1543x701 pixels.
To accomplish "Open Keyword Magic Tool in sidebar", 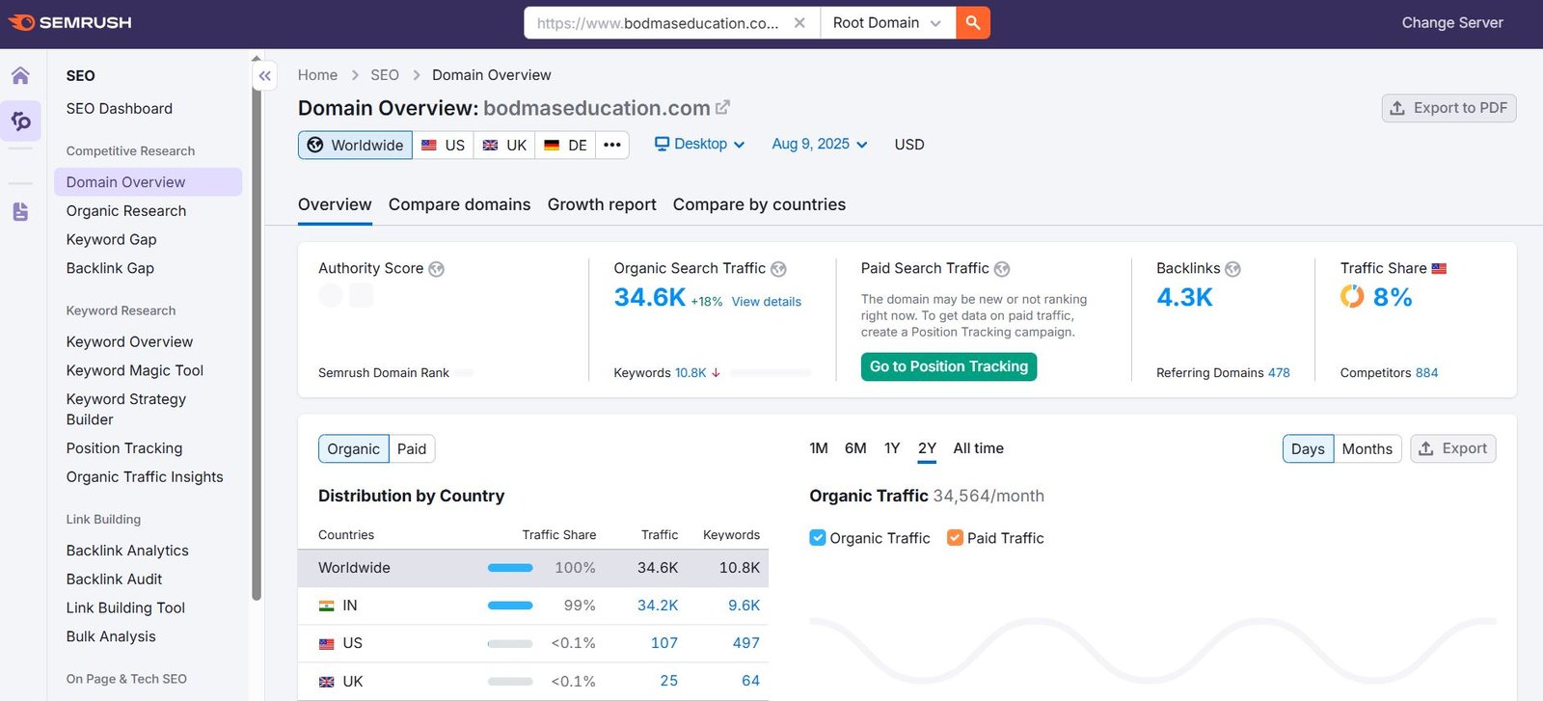I will (135, 370).
